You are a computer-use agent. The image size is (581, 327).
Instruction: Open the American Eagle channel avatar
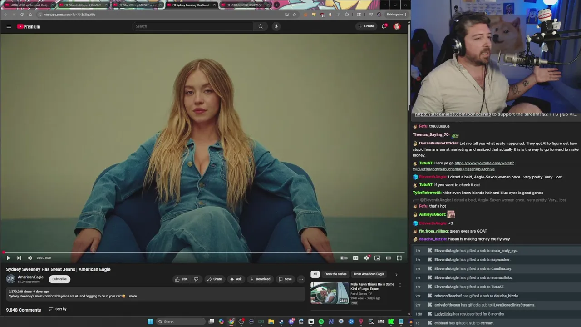(10, 279)
